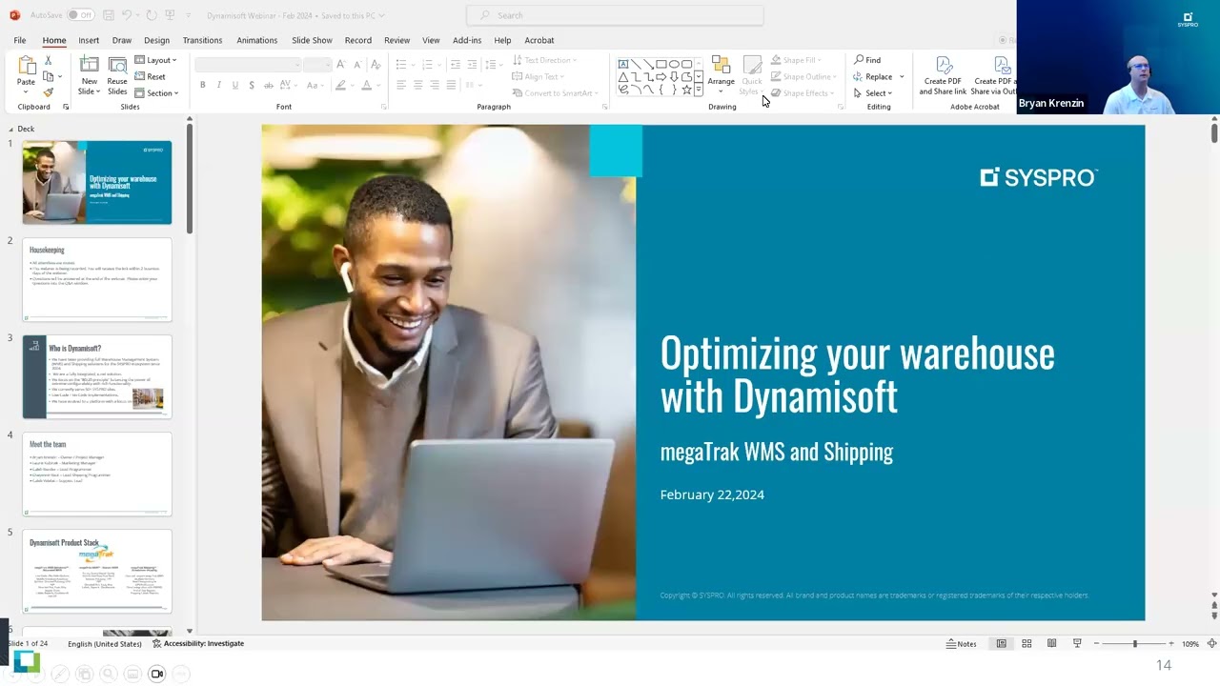Click the Search box in title bar

click(615, 15)
